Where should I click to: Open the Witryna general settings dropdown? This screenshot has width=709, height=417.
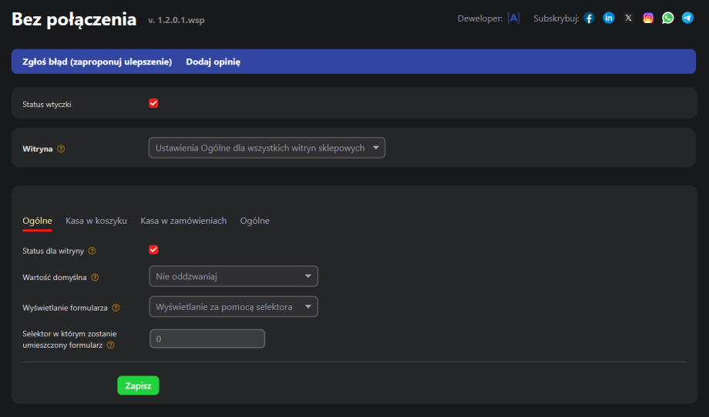coord(267,148)
